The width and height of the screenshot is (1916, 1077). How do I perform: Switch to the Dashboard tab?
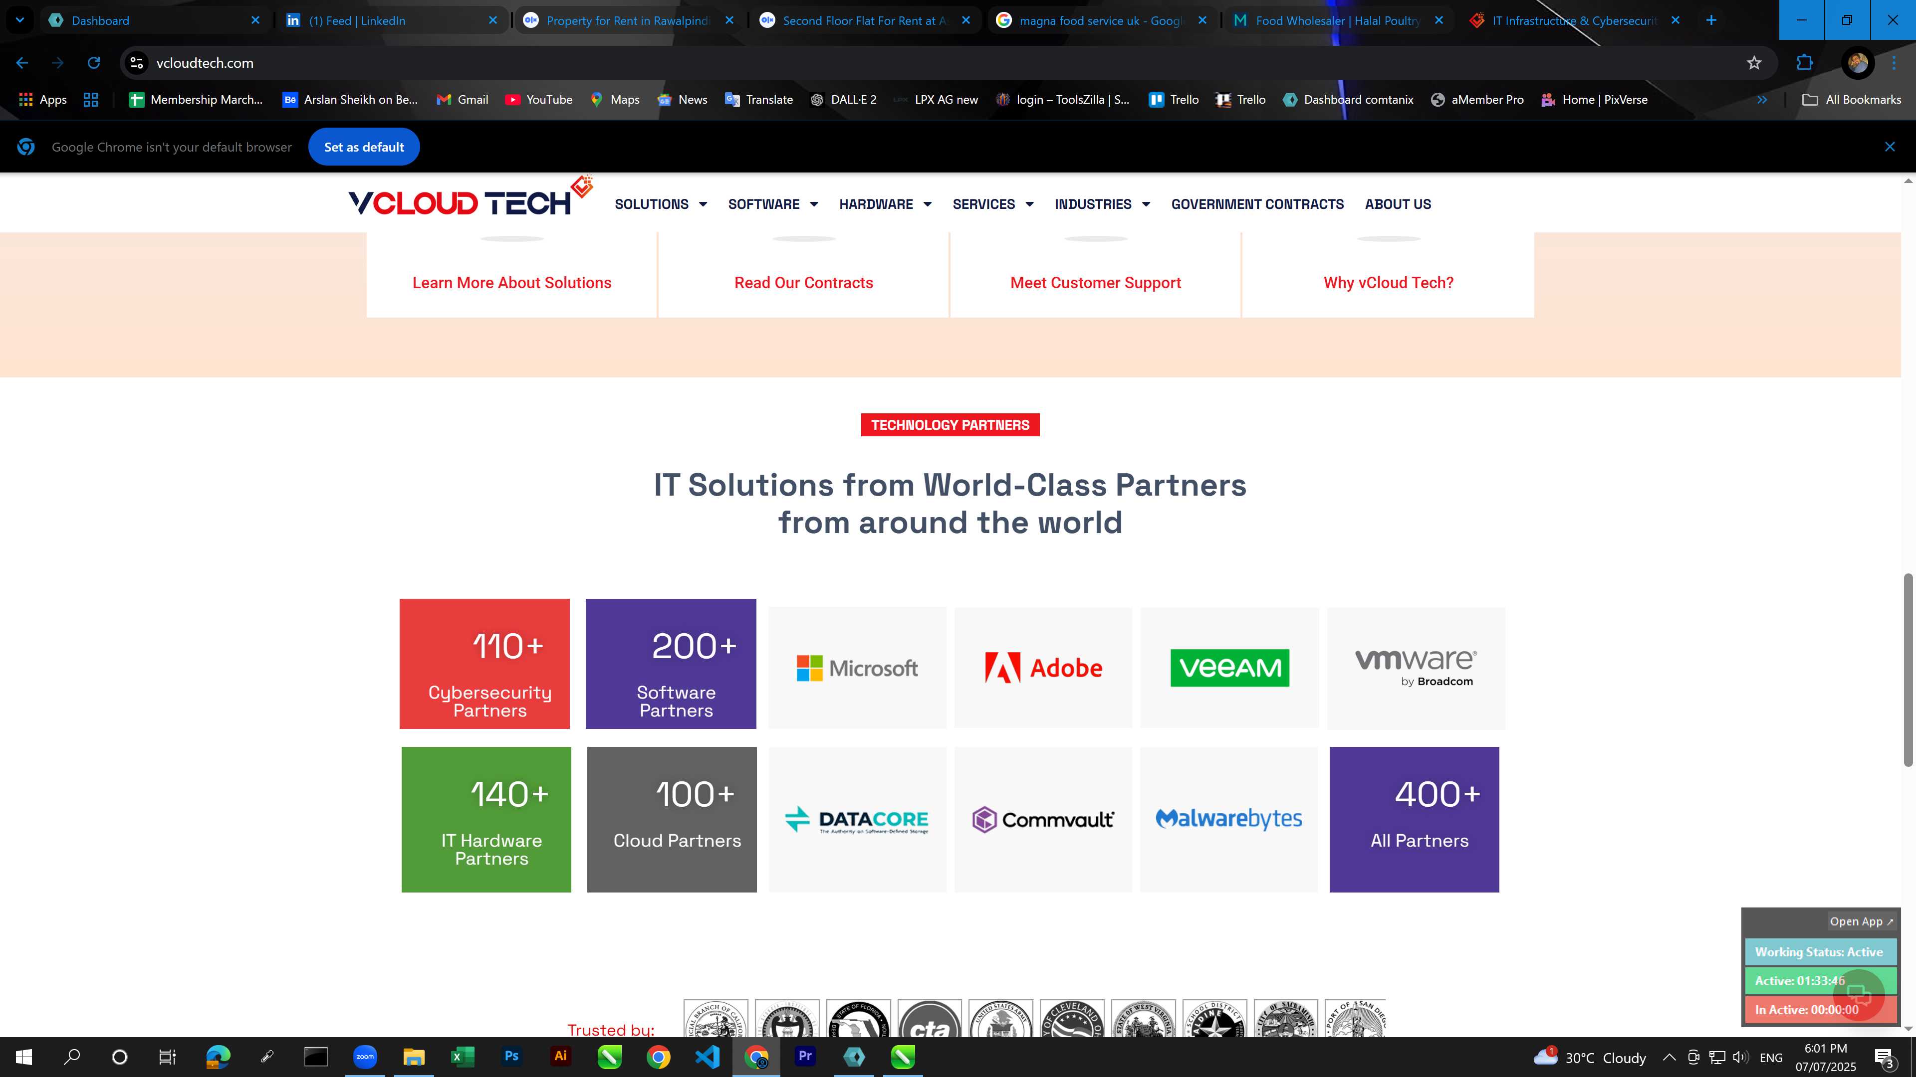[x=155, y=20]
